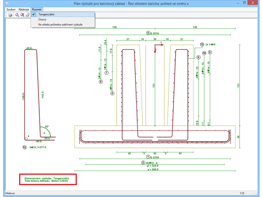
Task: Click position marker 4 next to Q 257A
Action: pos(148,33)
